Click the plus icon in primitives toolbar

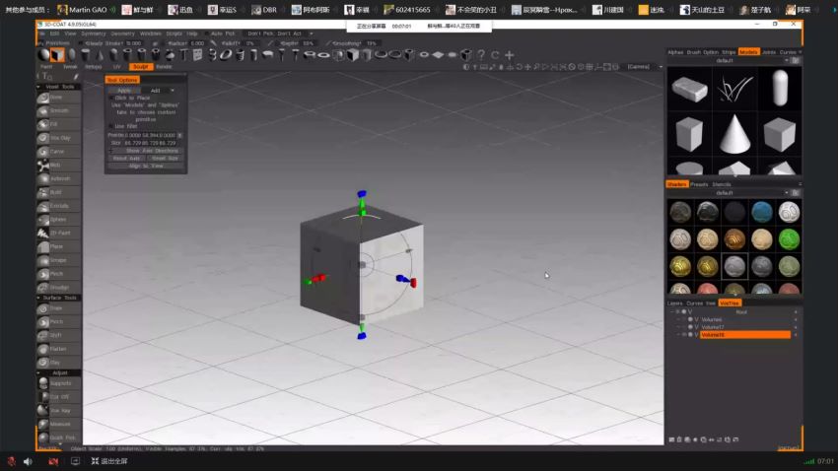[x=510, y=54]
